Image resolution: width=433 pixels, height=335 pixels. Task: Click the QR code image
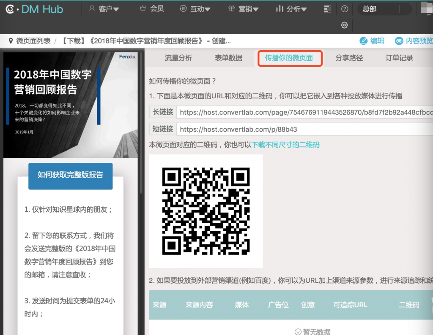(206, 211)
